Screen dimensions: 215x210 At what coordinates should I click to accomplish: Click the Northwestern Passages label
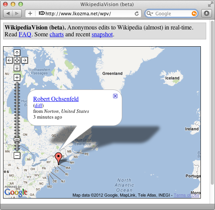[x=39, y=72]
